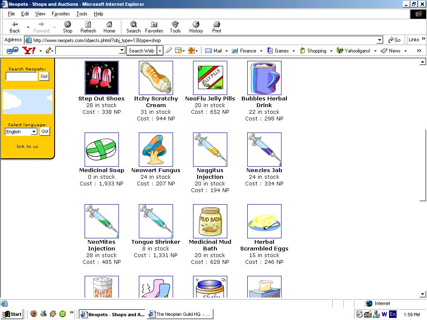Select the NeoMites Injection syringe image
The width and height of the screenshot is (427, 320).
coord(102,221)
